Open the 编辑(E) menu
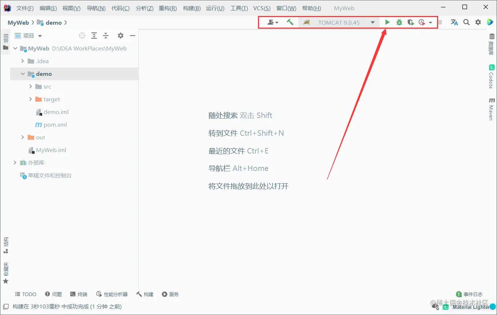497x315 pixels. tap(48, 8)
